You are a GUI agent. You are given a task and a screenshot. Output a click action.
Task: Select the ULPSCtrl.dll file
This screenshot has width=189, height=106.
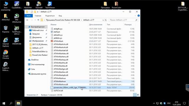tap(92, 91)
